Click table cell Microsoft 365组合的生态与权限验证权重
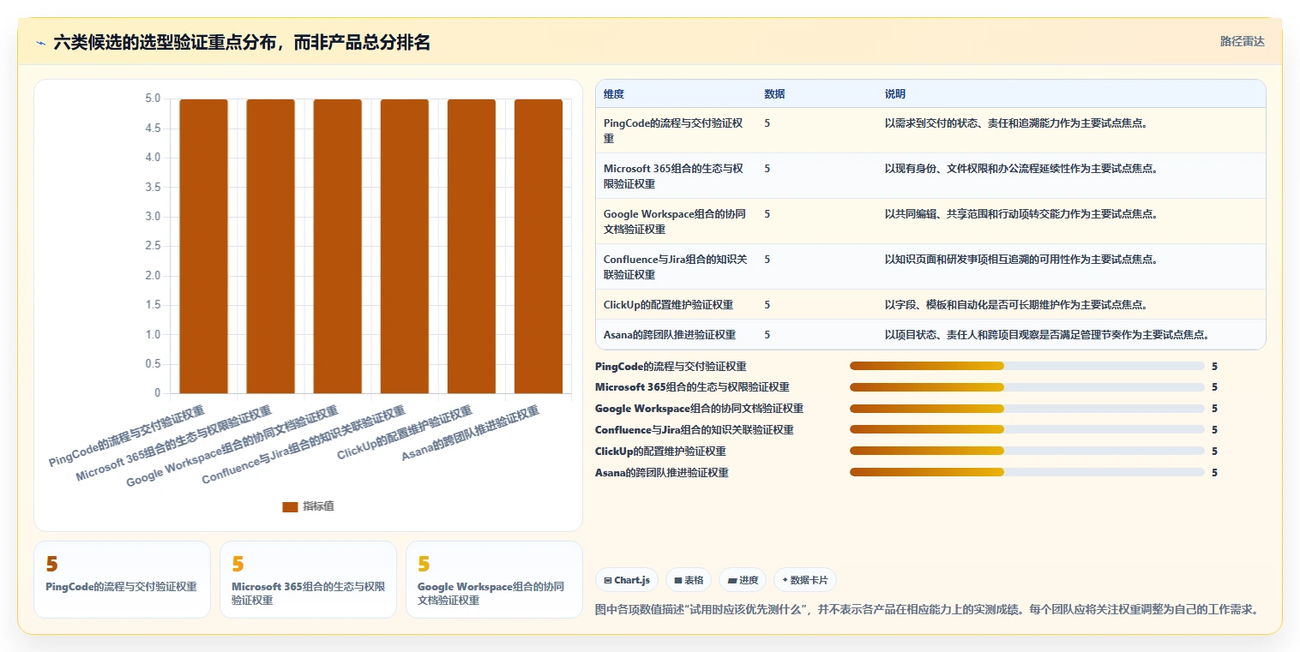This screenshot has height=652, width=1300. click(x=675, y=176)
